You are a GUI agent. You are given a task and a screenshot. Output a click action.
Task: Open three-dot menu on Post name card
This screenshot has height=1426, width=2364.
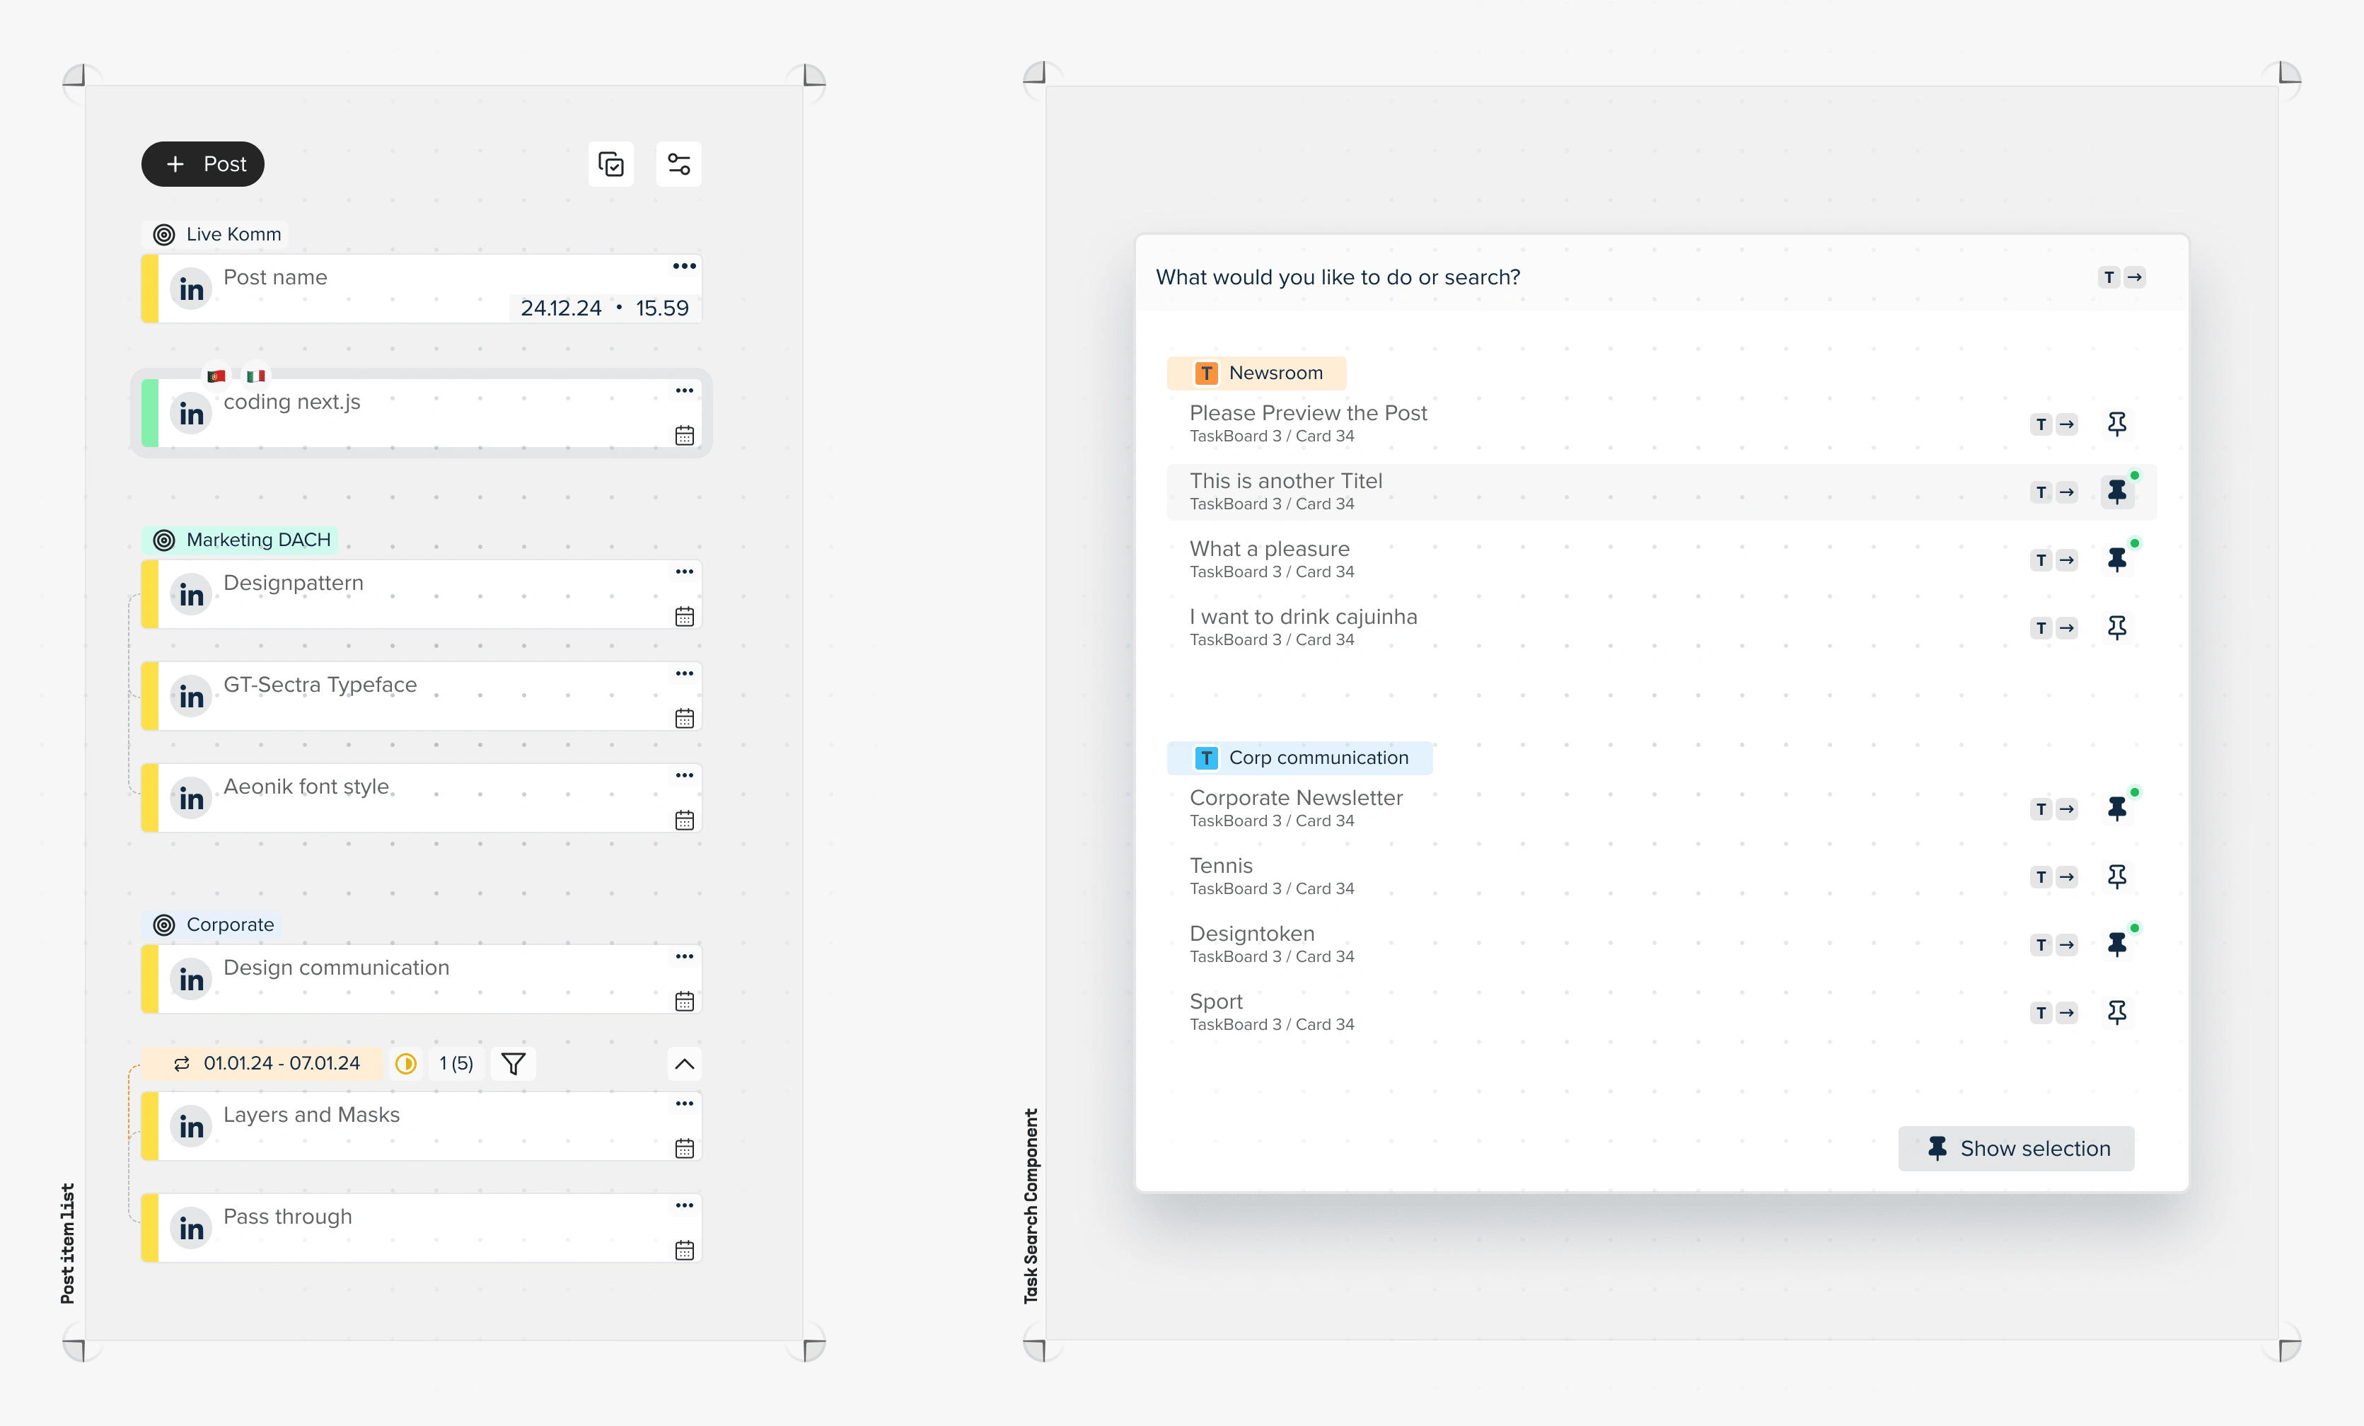[x=684, y=266]
